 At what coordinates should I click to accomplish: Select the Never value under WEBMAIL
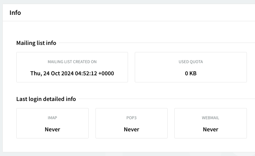[210, 129]
